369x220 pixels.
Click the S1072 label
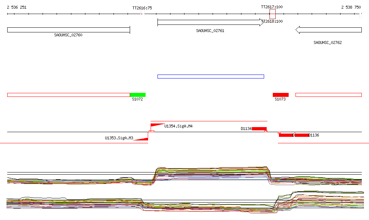(137, 99)
